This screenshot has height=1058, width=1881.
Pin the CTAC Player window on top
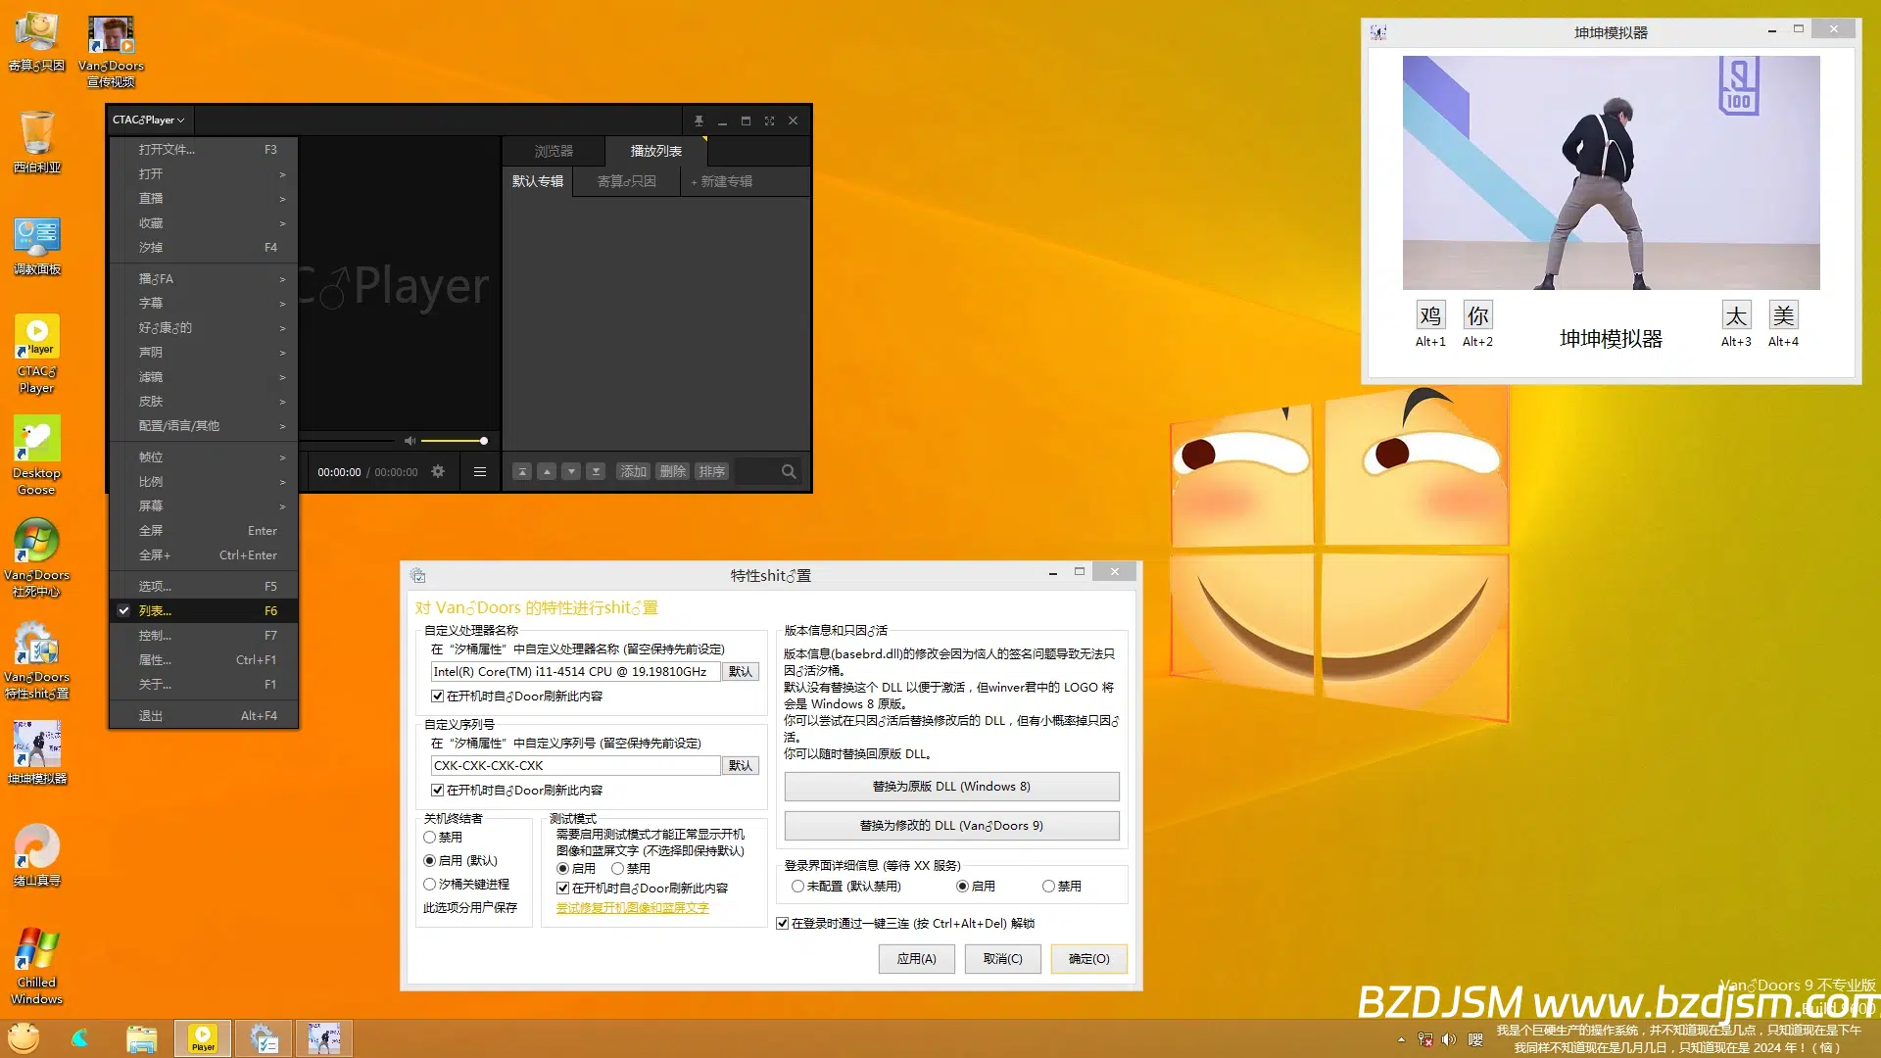[699, 120]
